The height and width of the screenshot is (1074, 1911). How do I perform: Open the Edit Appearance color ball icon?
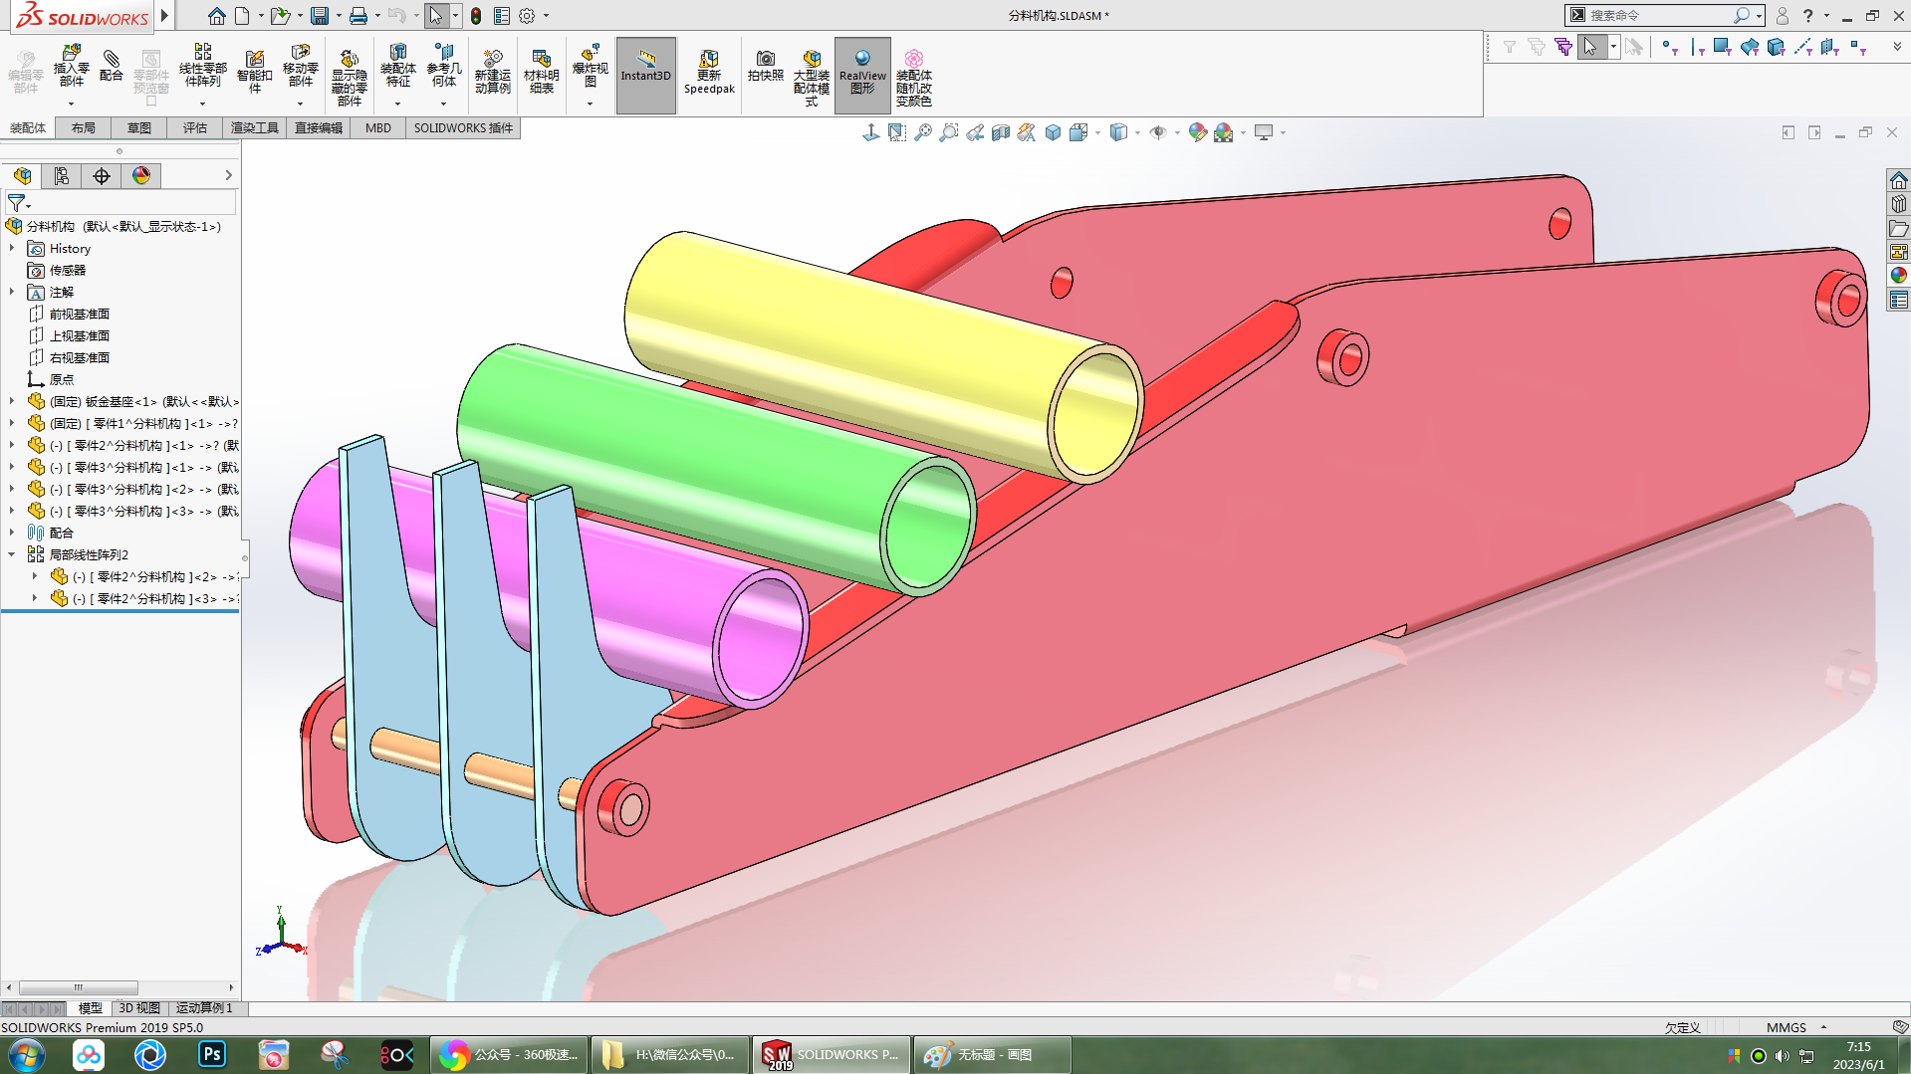(1198, 132)
